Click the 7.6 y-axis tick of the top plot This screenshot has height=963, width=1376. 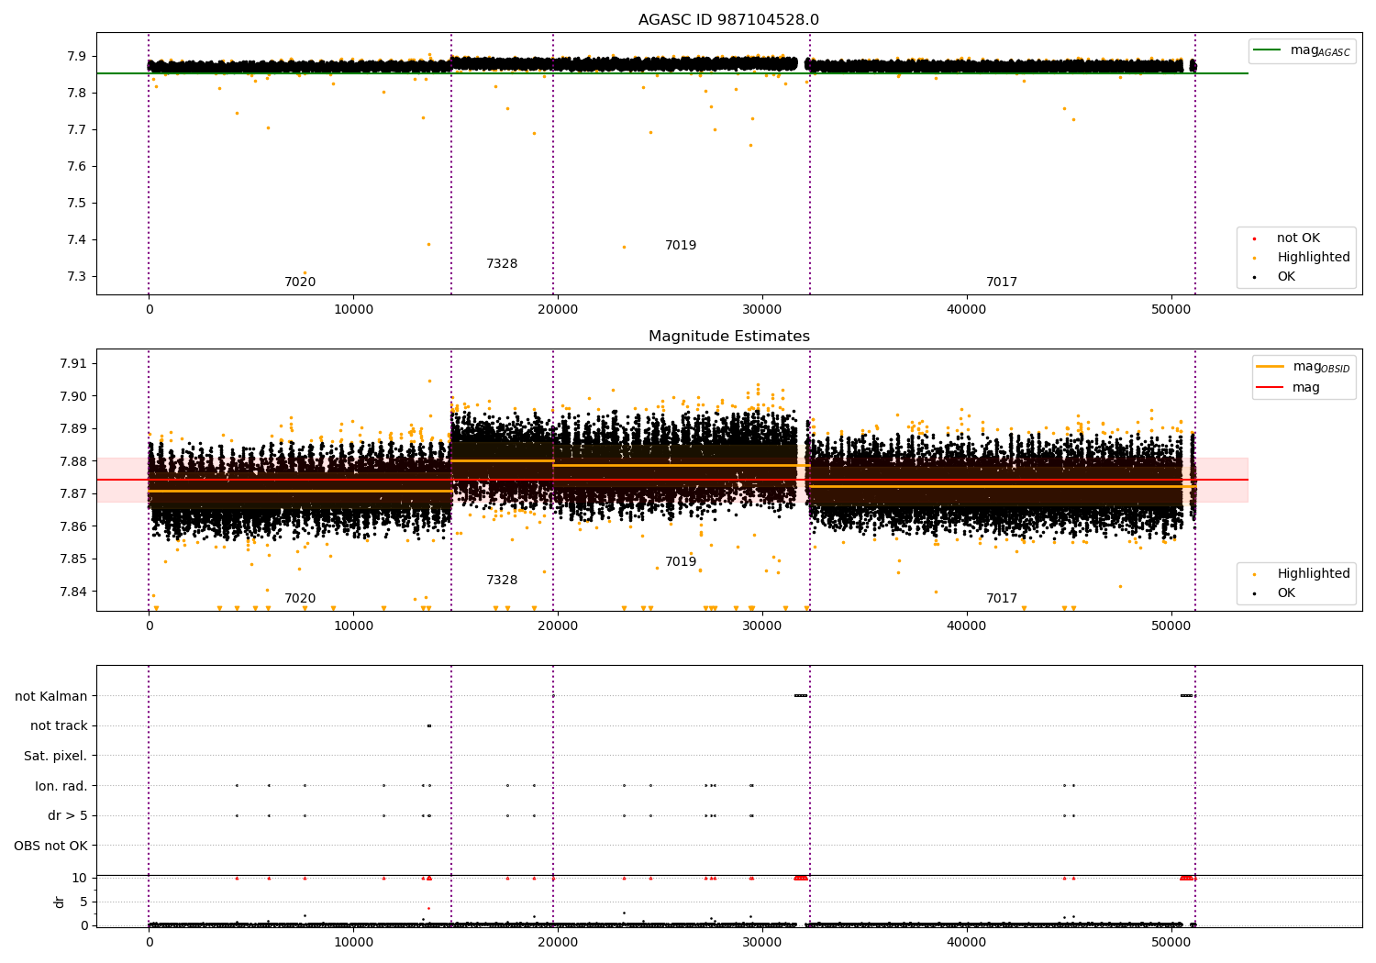pos(77,167)
